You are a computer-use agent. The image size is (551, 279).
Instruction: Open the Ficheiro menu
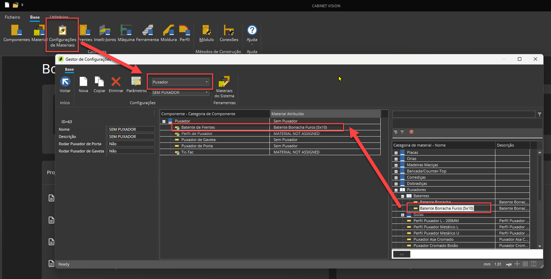pos(12,17)
